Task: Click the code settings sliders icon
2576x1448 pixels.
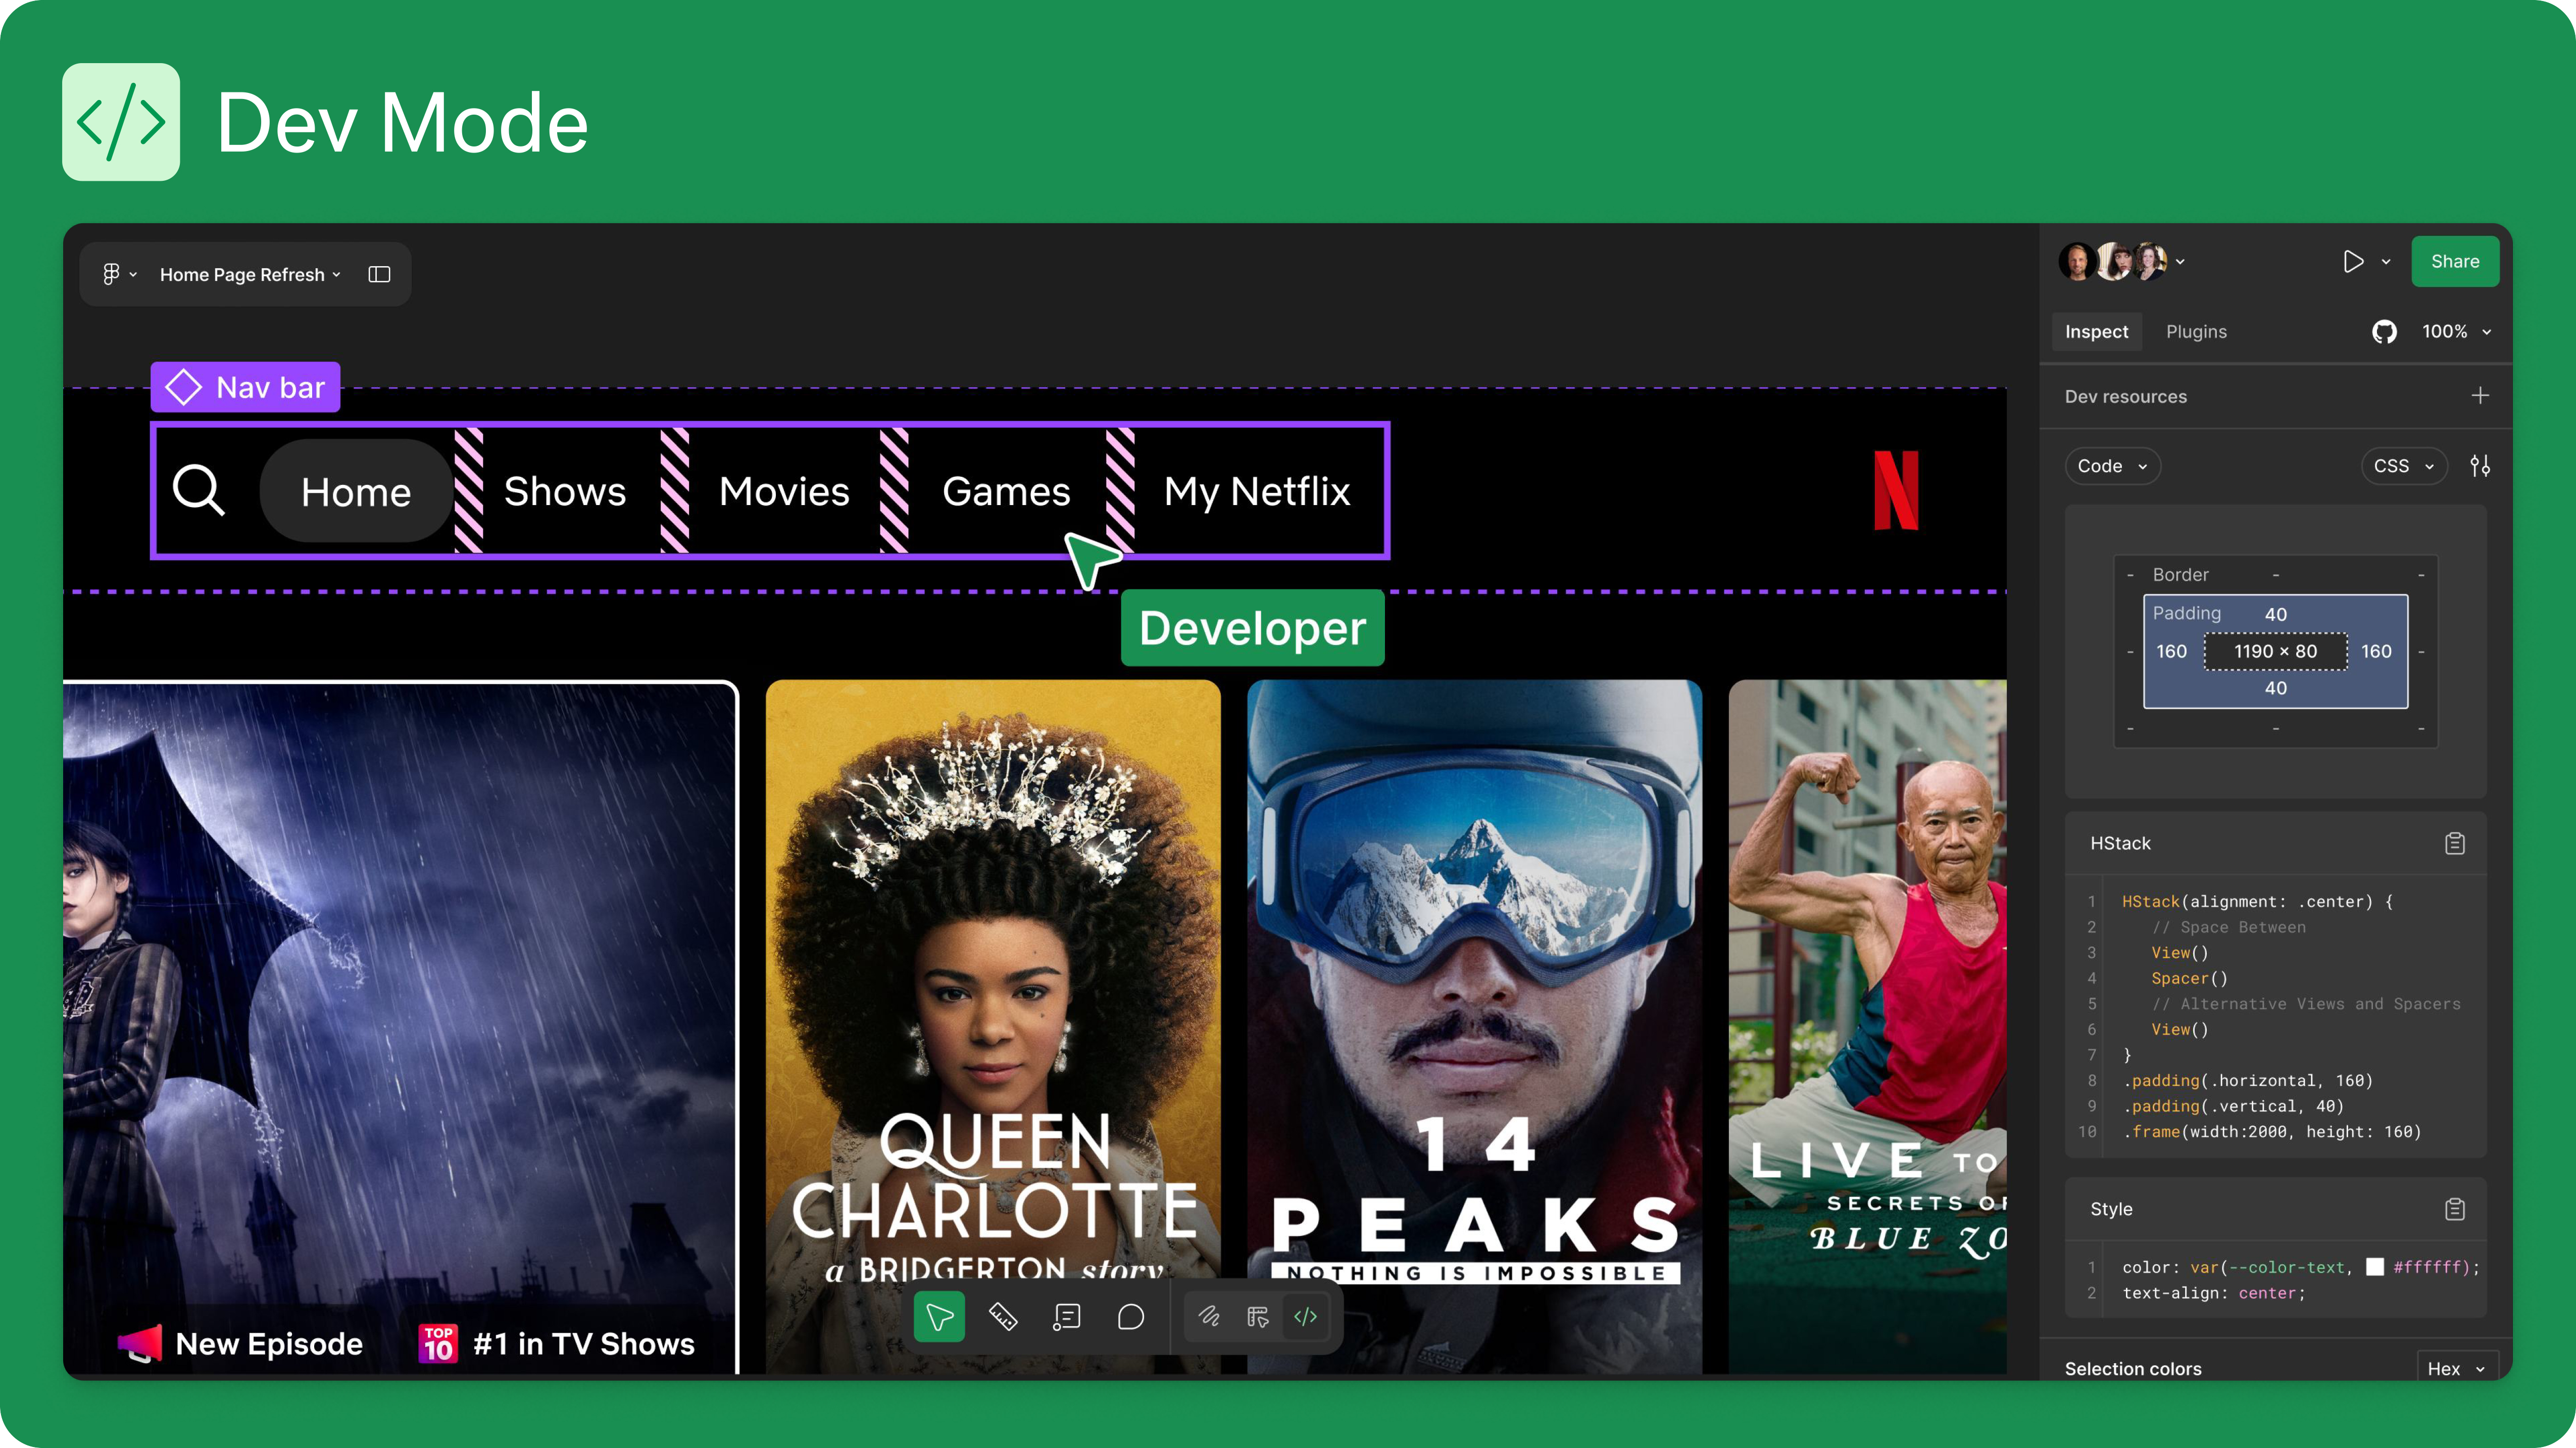Action: coord(2480,466)
